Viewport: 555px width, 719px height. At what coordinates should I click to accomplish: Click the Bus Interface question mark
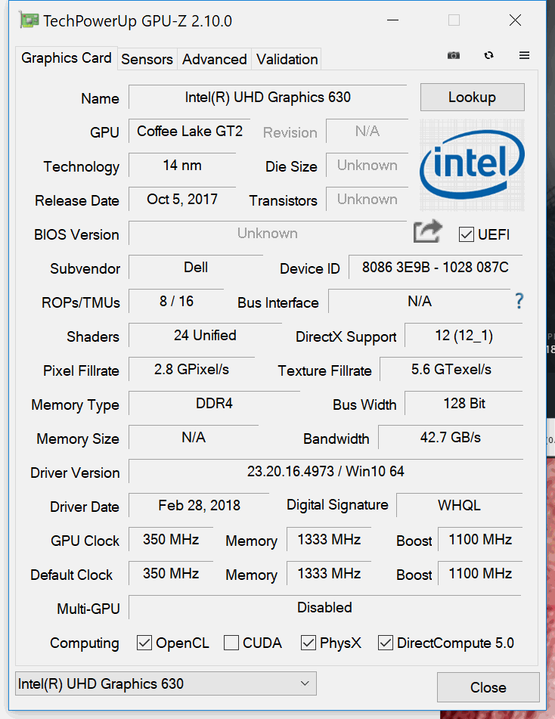click(x=519, y=302)
